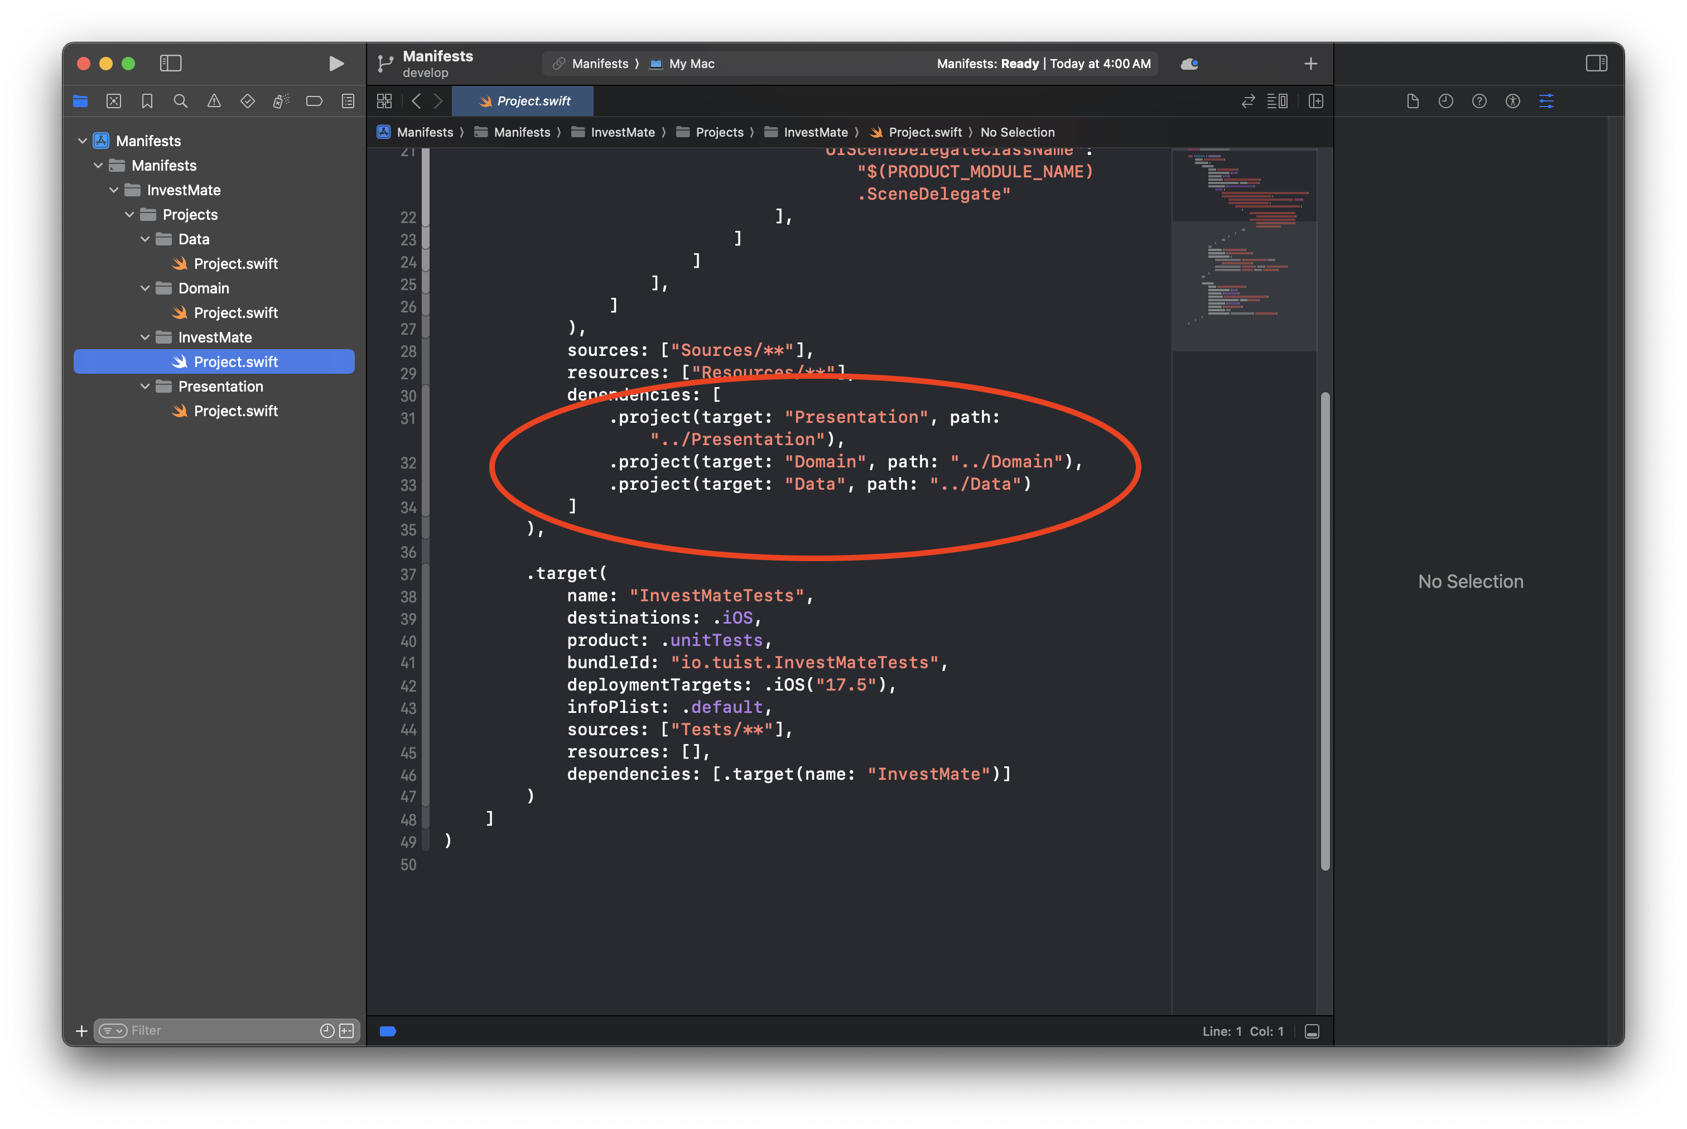Open the Source Control navigator icon
Viewport: 1687px width, 1129px height.
(114, 102)
